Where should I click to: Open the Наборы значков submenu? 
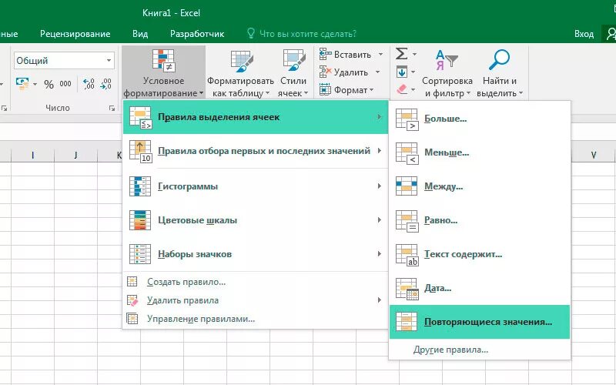(x=256, y=254)
